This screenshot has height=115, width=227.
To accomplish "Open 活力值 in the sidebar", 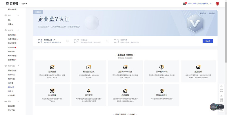I will (x=10, y=83).
